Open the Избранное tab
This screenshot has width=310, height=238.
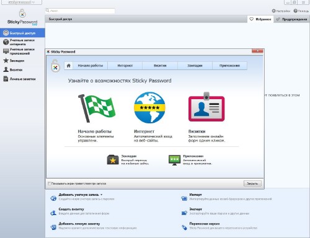(x=260, y=19)
